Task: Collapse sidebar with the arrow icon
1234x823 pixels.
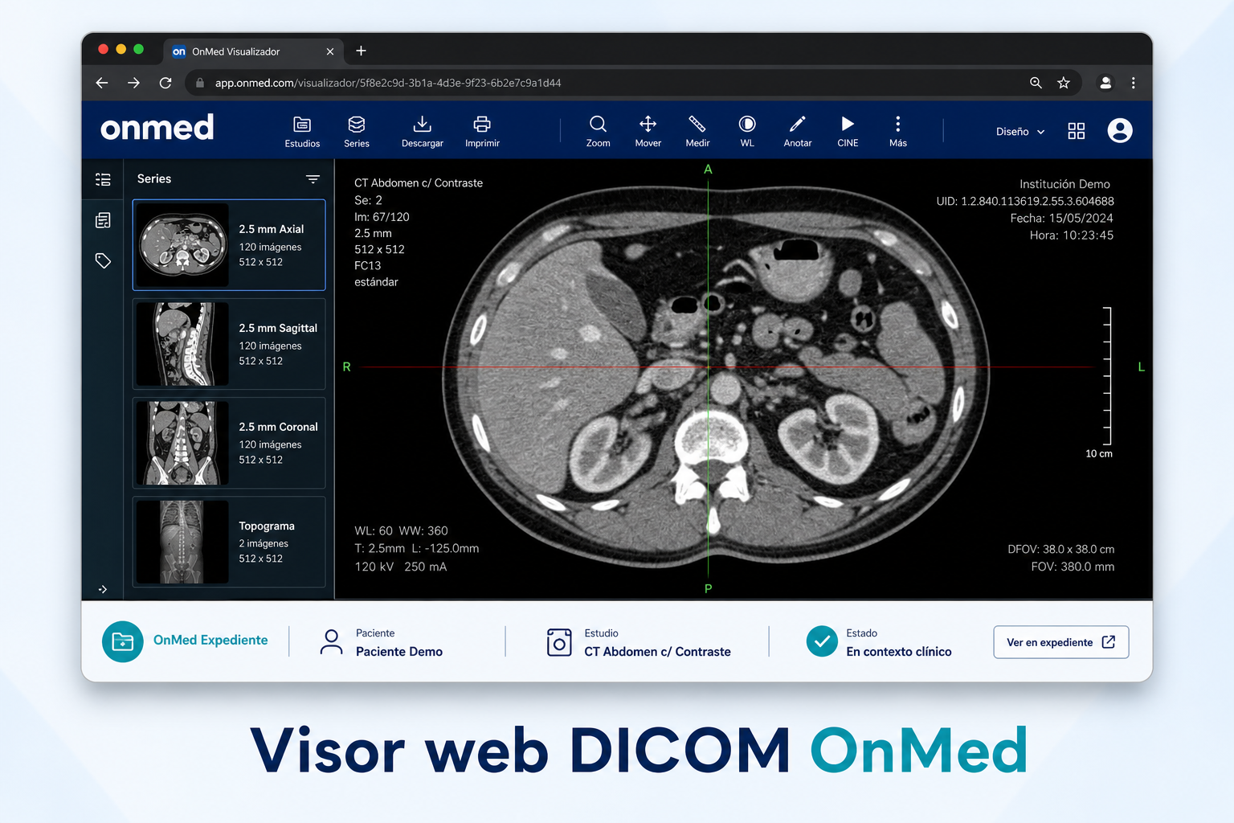Action: pos(103,589)
